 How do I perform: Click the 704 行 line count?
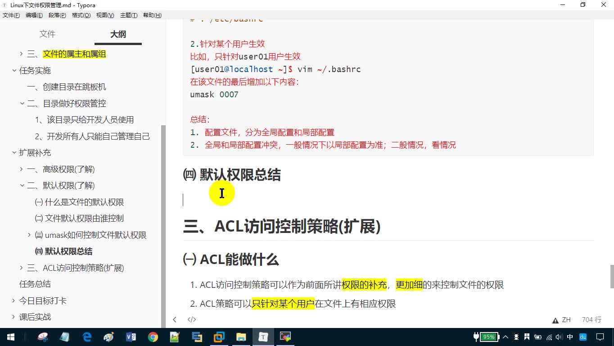pos(591,320)
